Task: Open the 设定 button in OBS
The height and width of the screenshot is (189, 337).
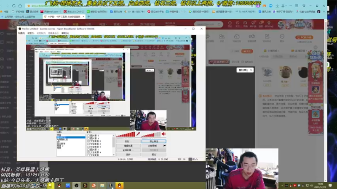Action: point(128,142)
